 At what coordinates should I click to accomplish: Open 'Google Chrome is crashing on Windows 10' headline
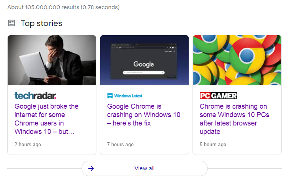pyautogui.click(x=144, y=115)
